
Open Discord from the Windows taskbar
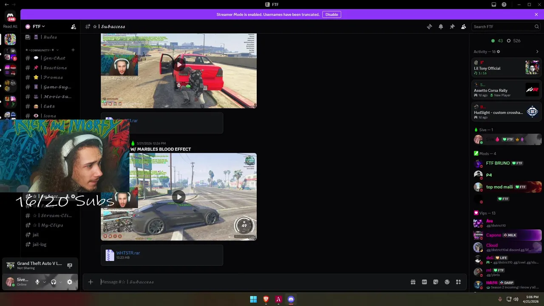pyautogui.click(x=291, y=299)
